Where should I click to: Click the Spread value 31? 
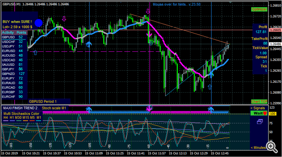tap(265, 62)
